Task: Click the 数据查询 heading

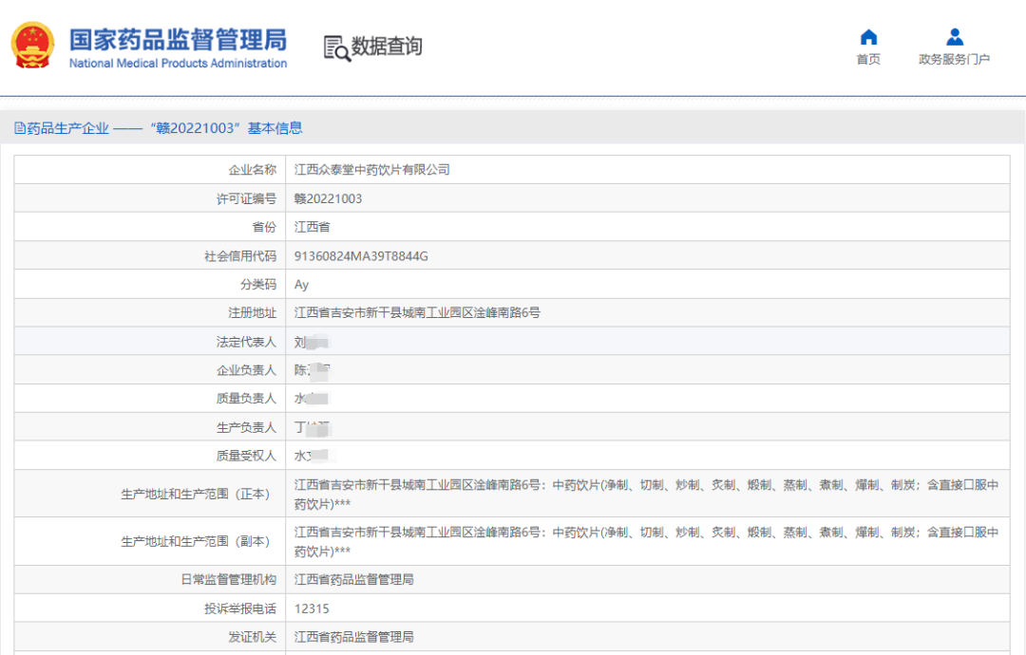Action: [x=387, y=47]
